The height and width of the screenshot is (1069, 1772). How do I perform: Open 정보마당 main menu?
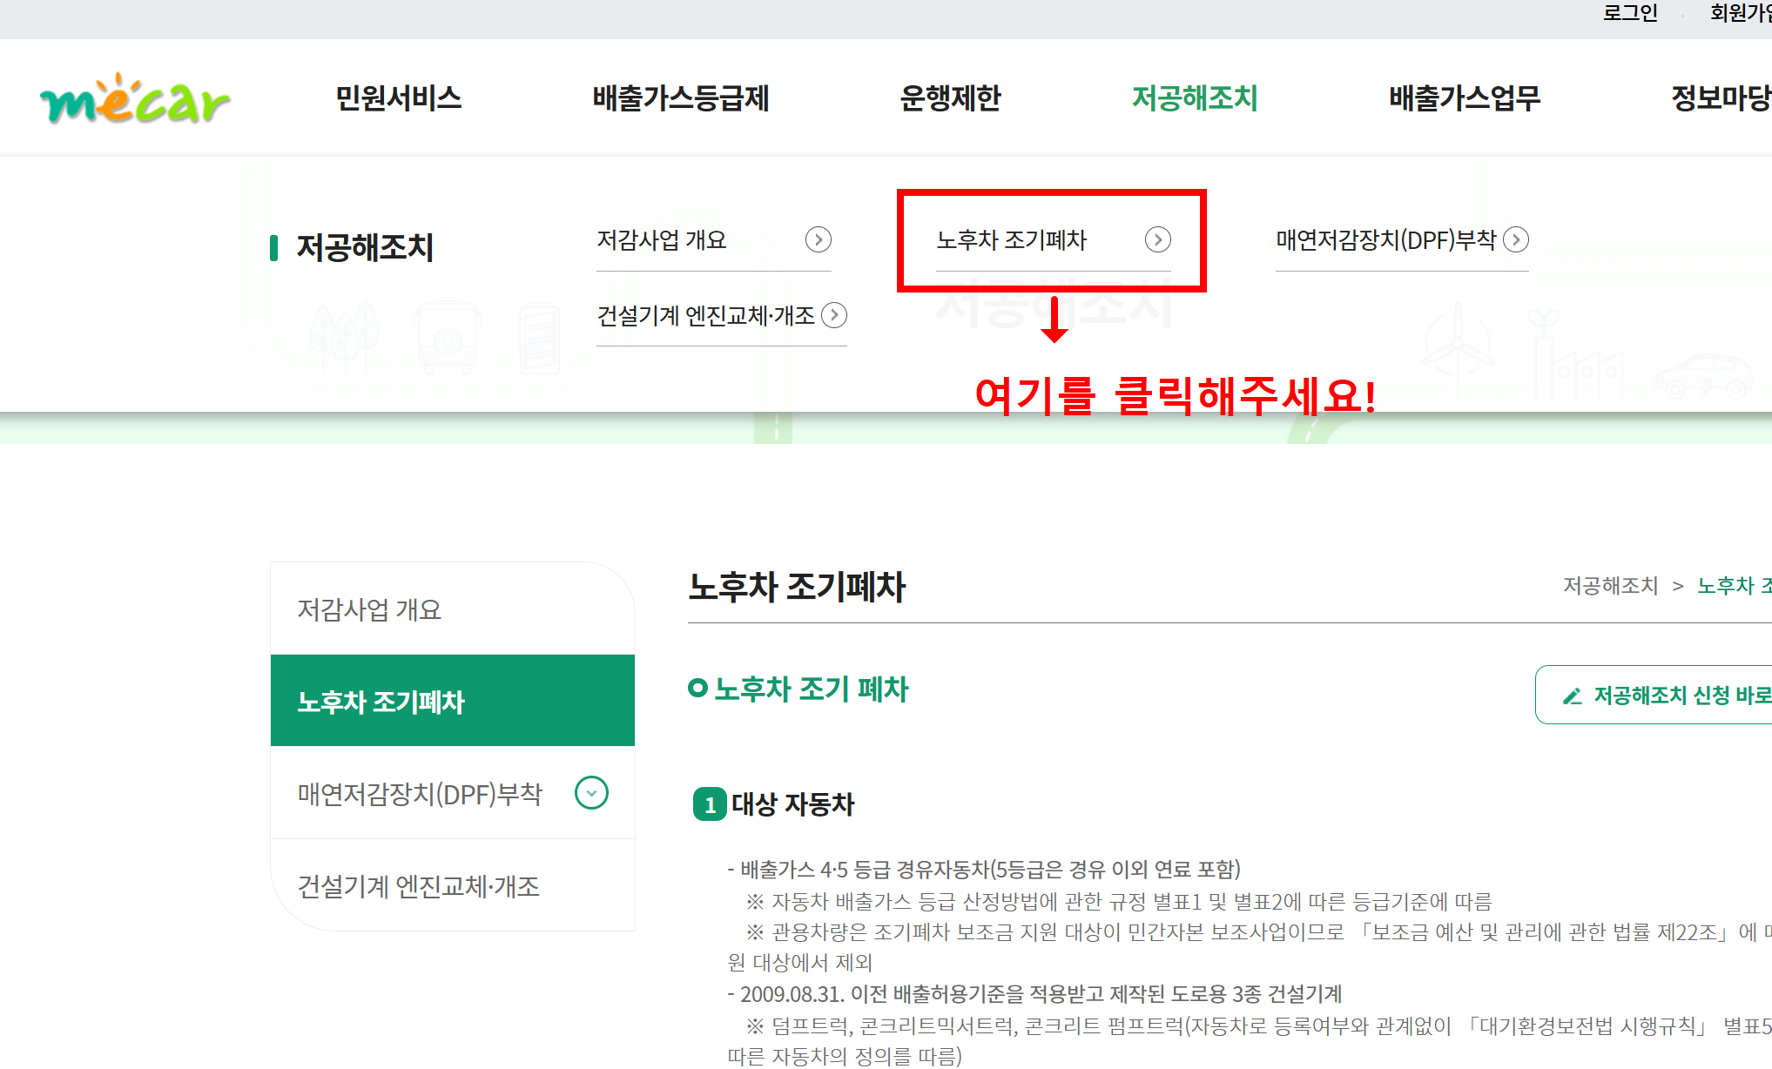(x=1720, y=98)
